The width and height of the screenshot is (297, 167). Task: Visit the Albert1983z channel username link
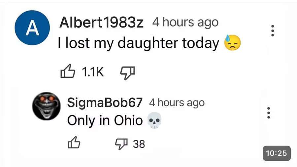point(102,23)
